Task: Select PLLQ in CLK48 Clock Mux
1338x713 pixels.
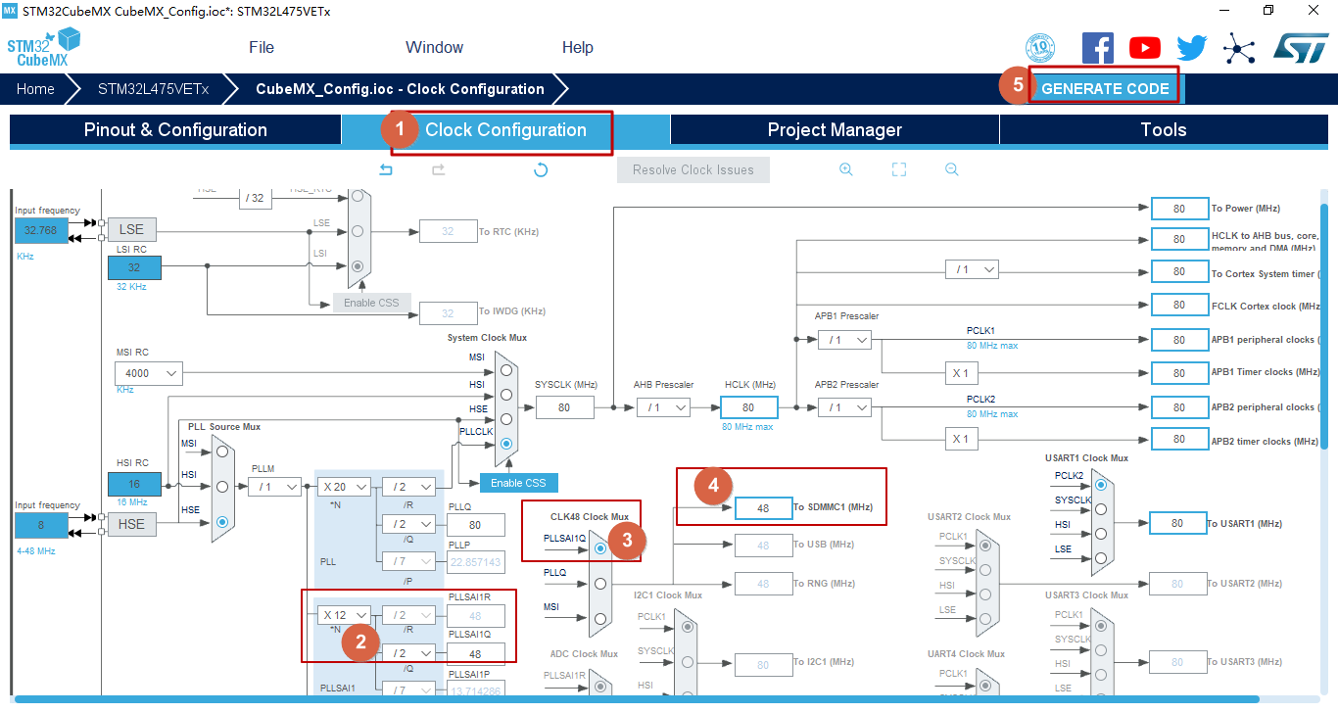Action: coord(599,583)
